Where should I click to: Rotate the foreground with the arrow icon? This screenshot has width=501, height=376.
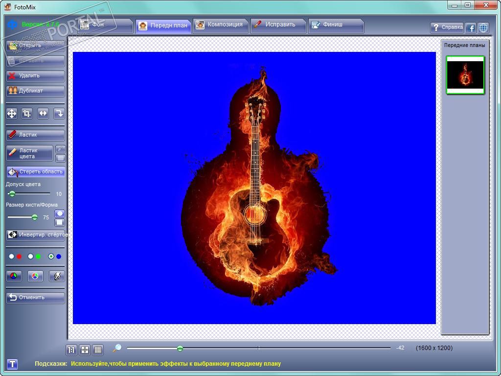(59, 114)
